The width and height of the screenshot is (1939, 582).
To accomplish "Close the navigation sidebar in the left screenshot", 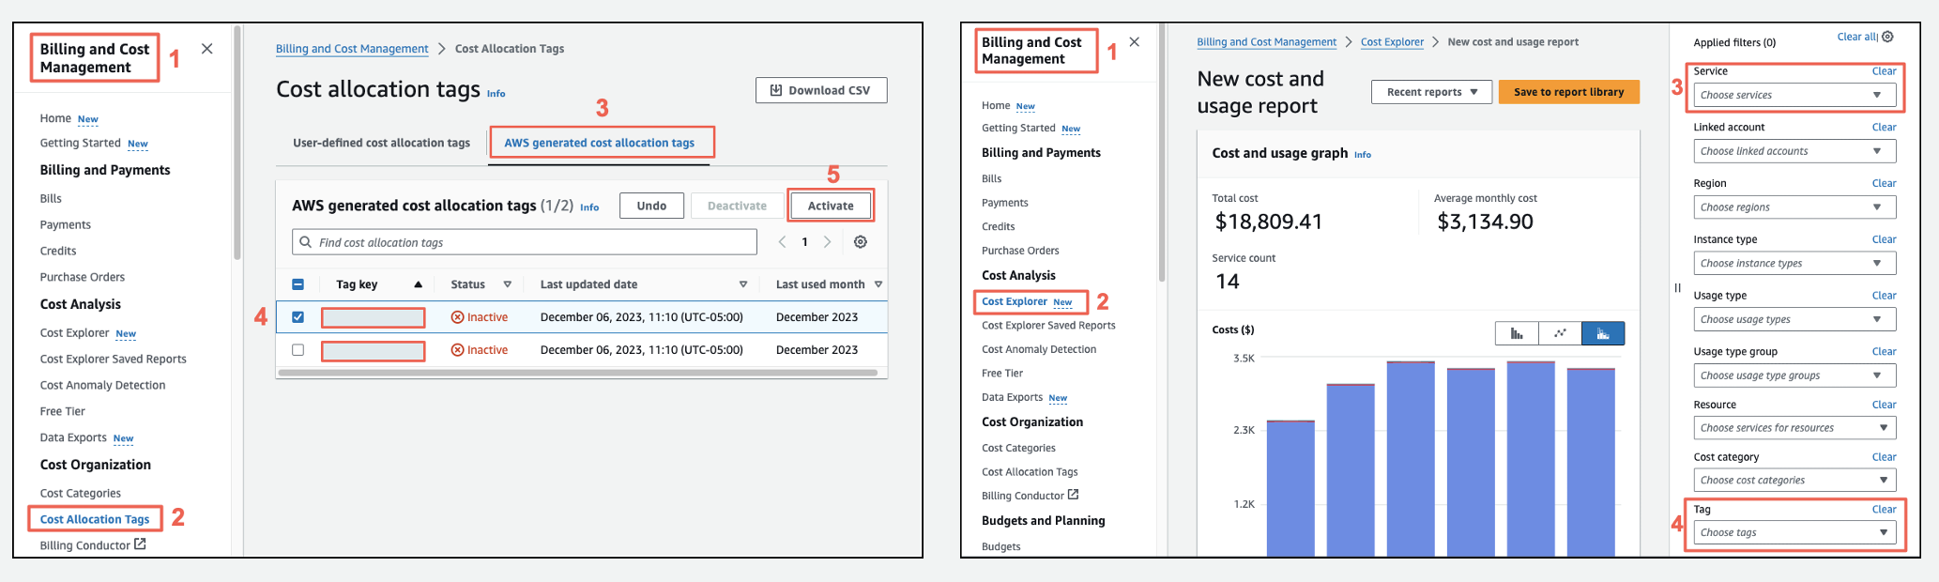I will (x=207, y=49).
